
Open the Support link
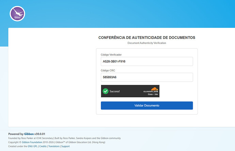pyautogui.click(x=65, y=146)
